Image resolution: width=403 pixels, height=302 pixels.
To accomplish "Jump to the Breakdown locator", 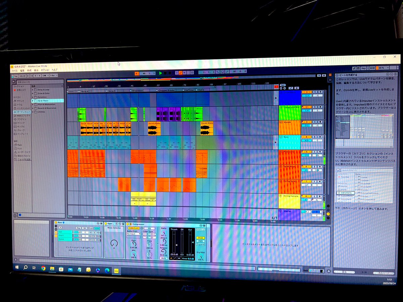I will [137, 91].
